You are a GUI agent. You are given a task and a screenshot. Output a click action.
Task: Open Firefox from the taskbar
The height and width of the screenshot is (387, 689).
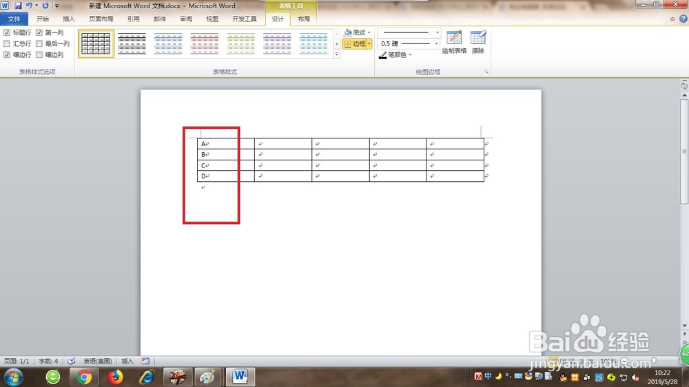point(116,377)
